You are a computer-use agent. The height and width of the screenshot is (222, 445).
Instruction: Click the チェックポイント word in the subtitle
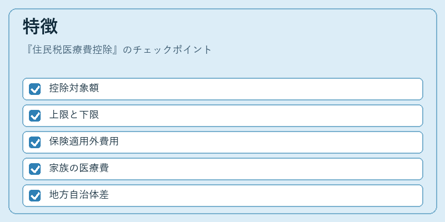click(172, 49)
